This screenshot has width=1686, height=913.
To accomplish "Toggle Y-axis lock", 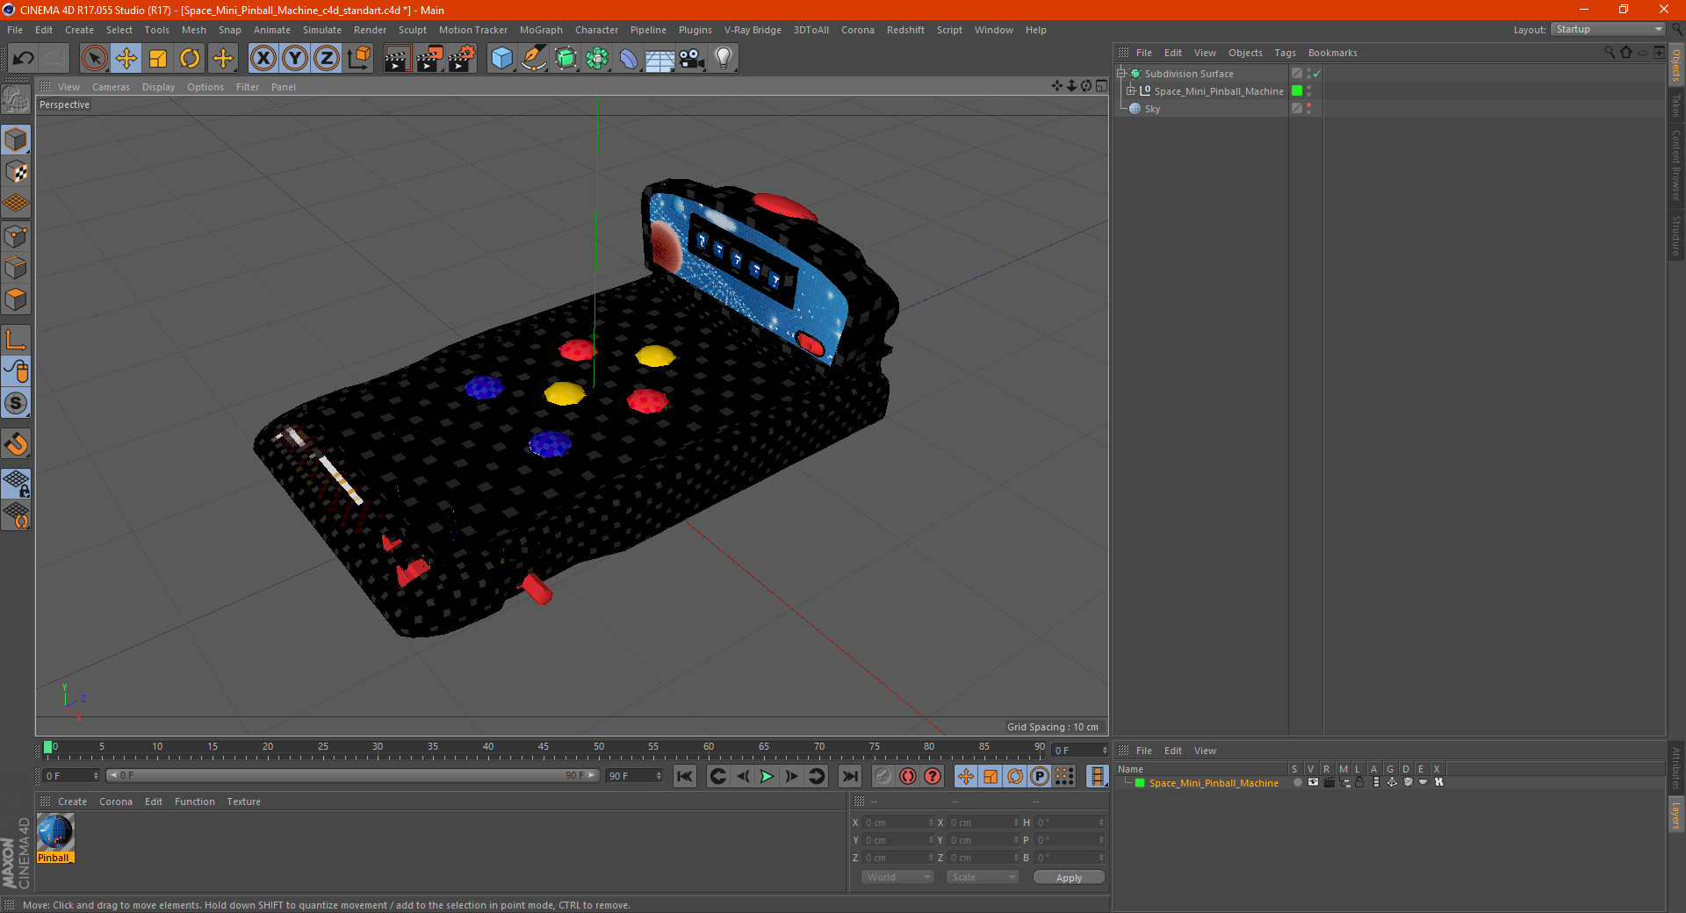I will pos(295,59).
